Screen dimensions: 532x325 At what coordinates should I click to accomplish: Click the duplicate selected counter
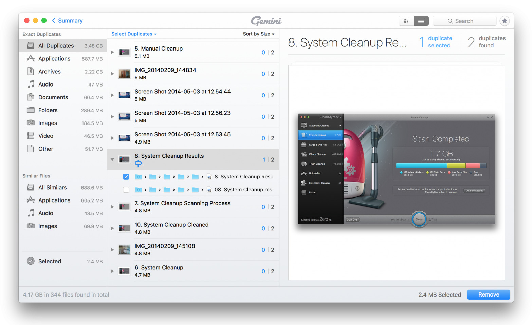click(436, 42)
